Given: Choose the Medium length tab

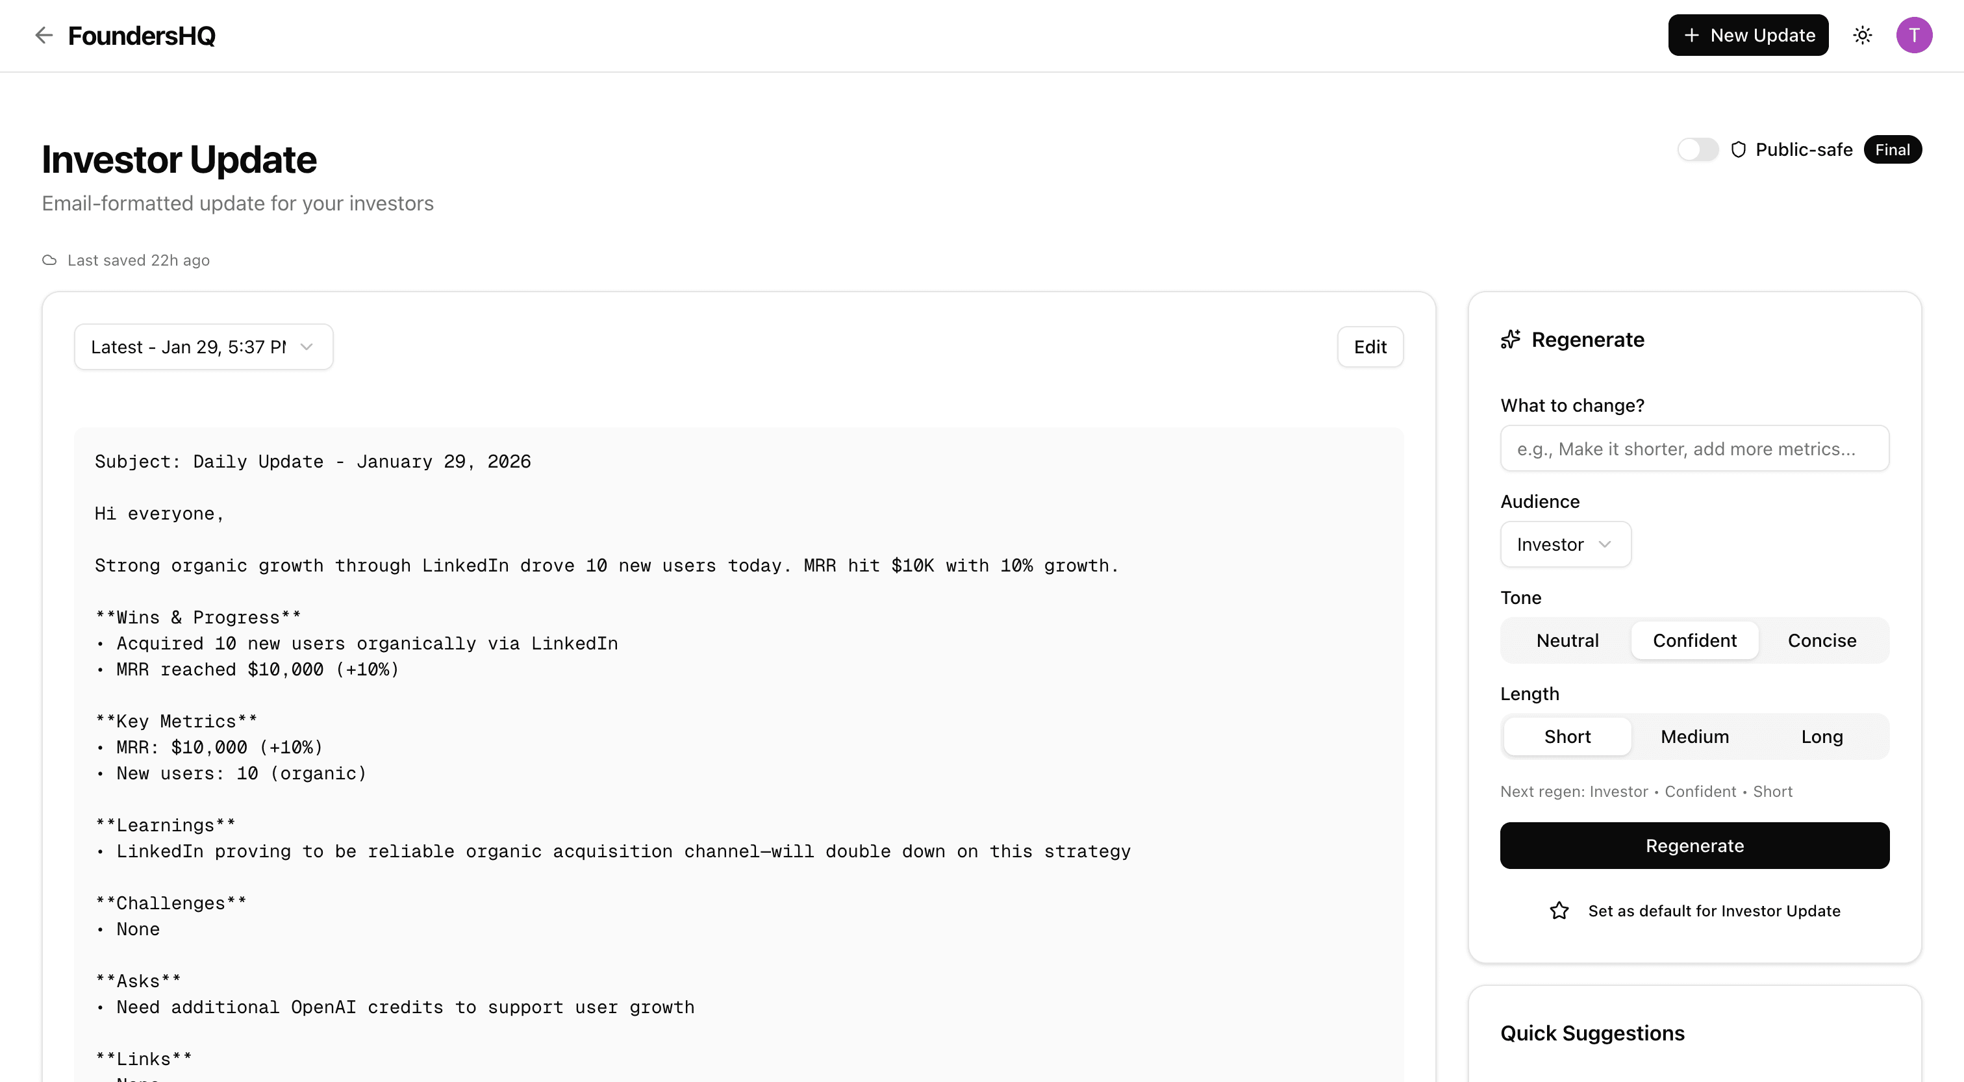Looking at the screenshot, I should tap(1694, 736).
